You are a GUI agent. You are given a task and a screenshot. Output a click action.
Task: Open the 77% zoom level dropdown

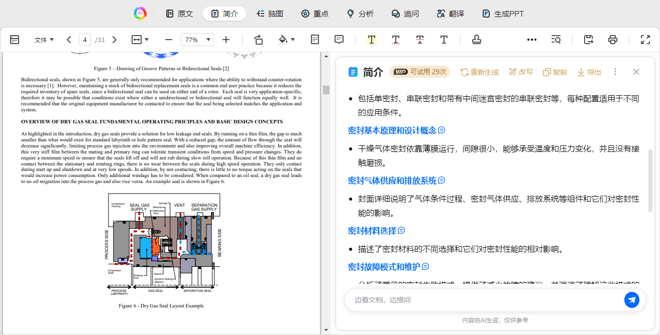[197, 40]
